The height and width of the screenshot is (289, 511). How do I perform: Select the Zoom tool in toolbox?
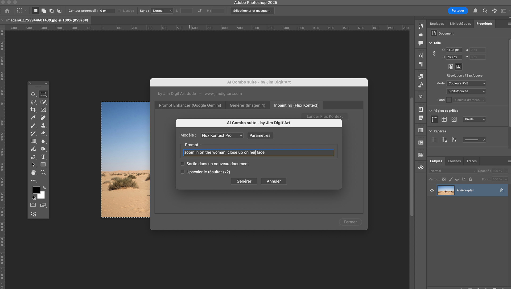coord(43,172)
